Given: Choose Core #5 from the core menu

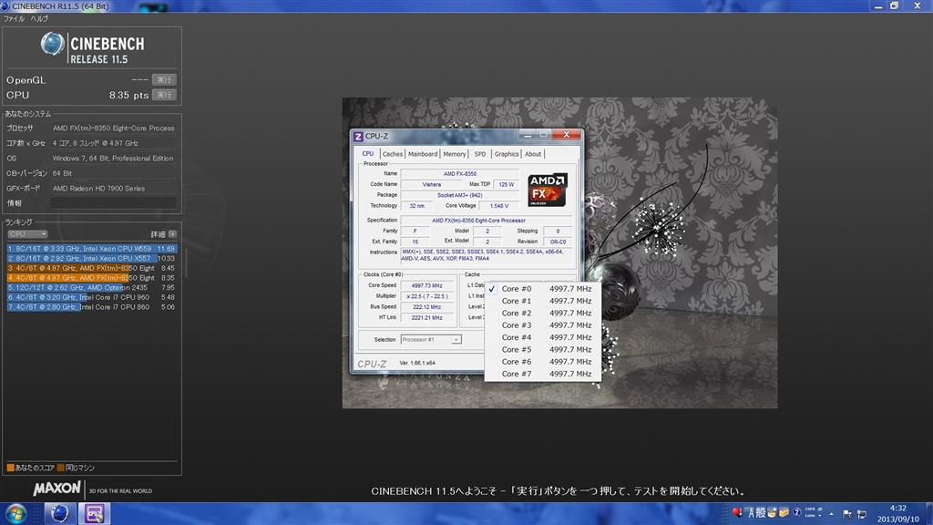Looking at the screenshot, I should (543, 349).
